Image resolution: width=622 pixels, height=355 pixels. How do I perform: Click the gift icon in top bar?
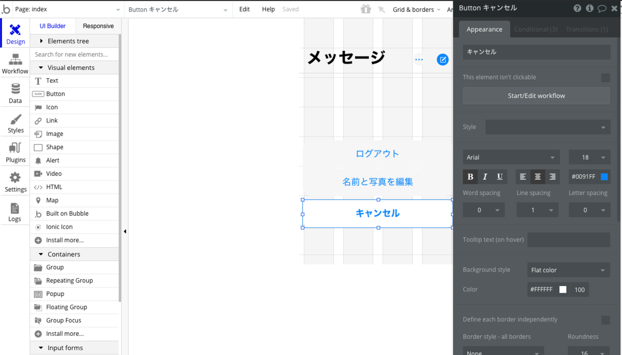[x=366, y=9]
